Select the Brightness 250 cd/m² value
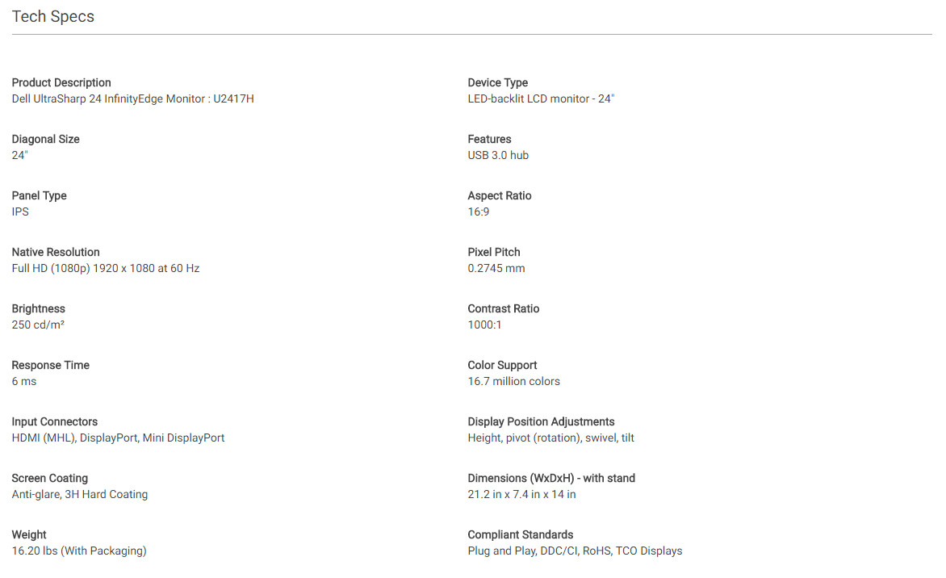The width and height of the screenshot is (946, 578). coord(38,325)
